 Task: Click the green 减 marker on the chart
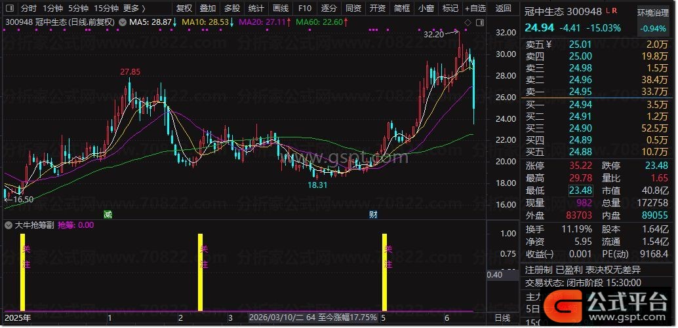pyautogui.click(x=108, y=215)
